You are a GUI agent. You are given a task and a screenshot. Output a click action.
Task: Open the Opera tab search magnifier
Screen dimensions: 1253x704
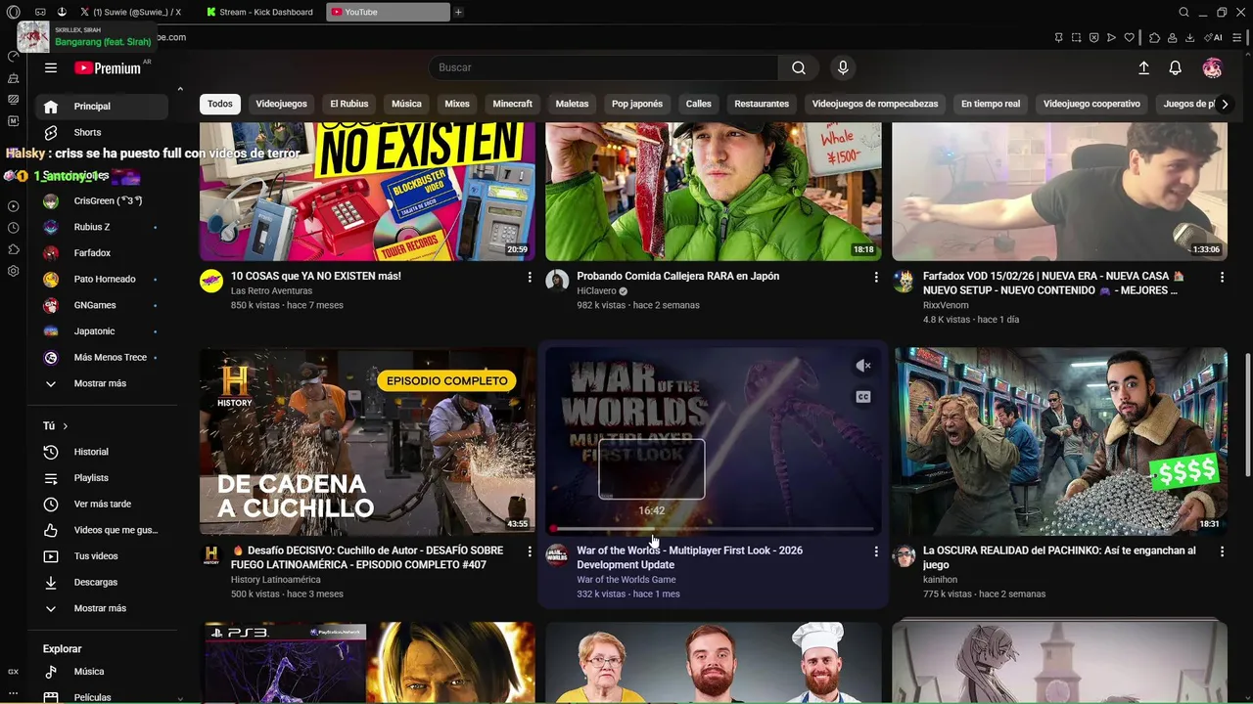click(x=1183, y=12)
